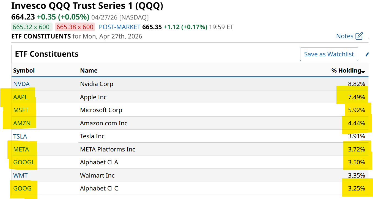Open the Notes link
The image size is (373, 199).
click(344, 36)
